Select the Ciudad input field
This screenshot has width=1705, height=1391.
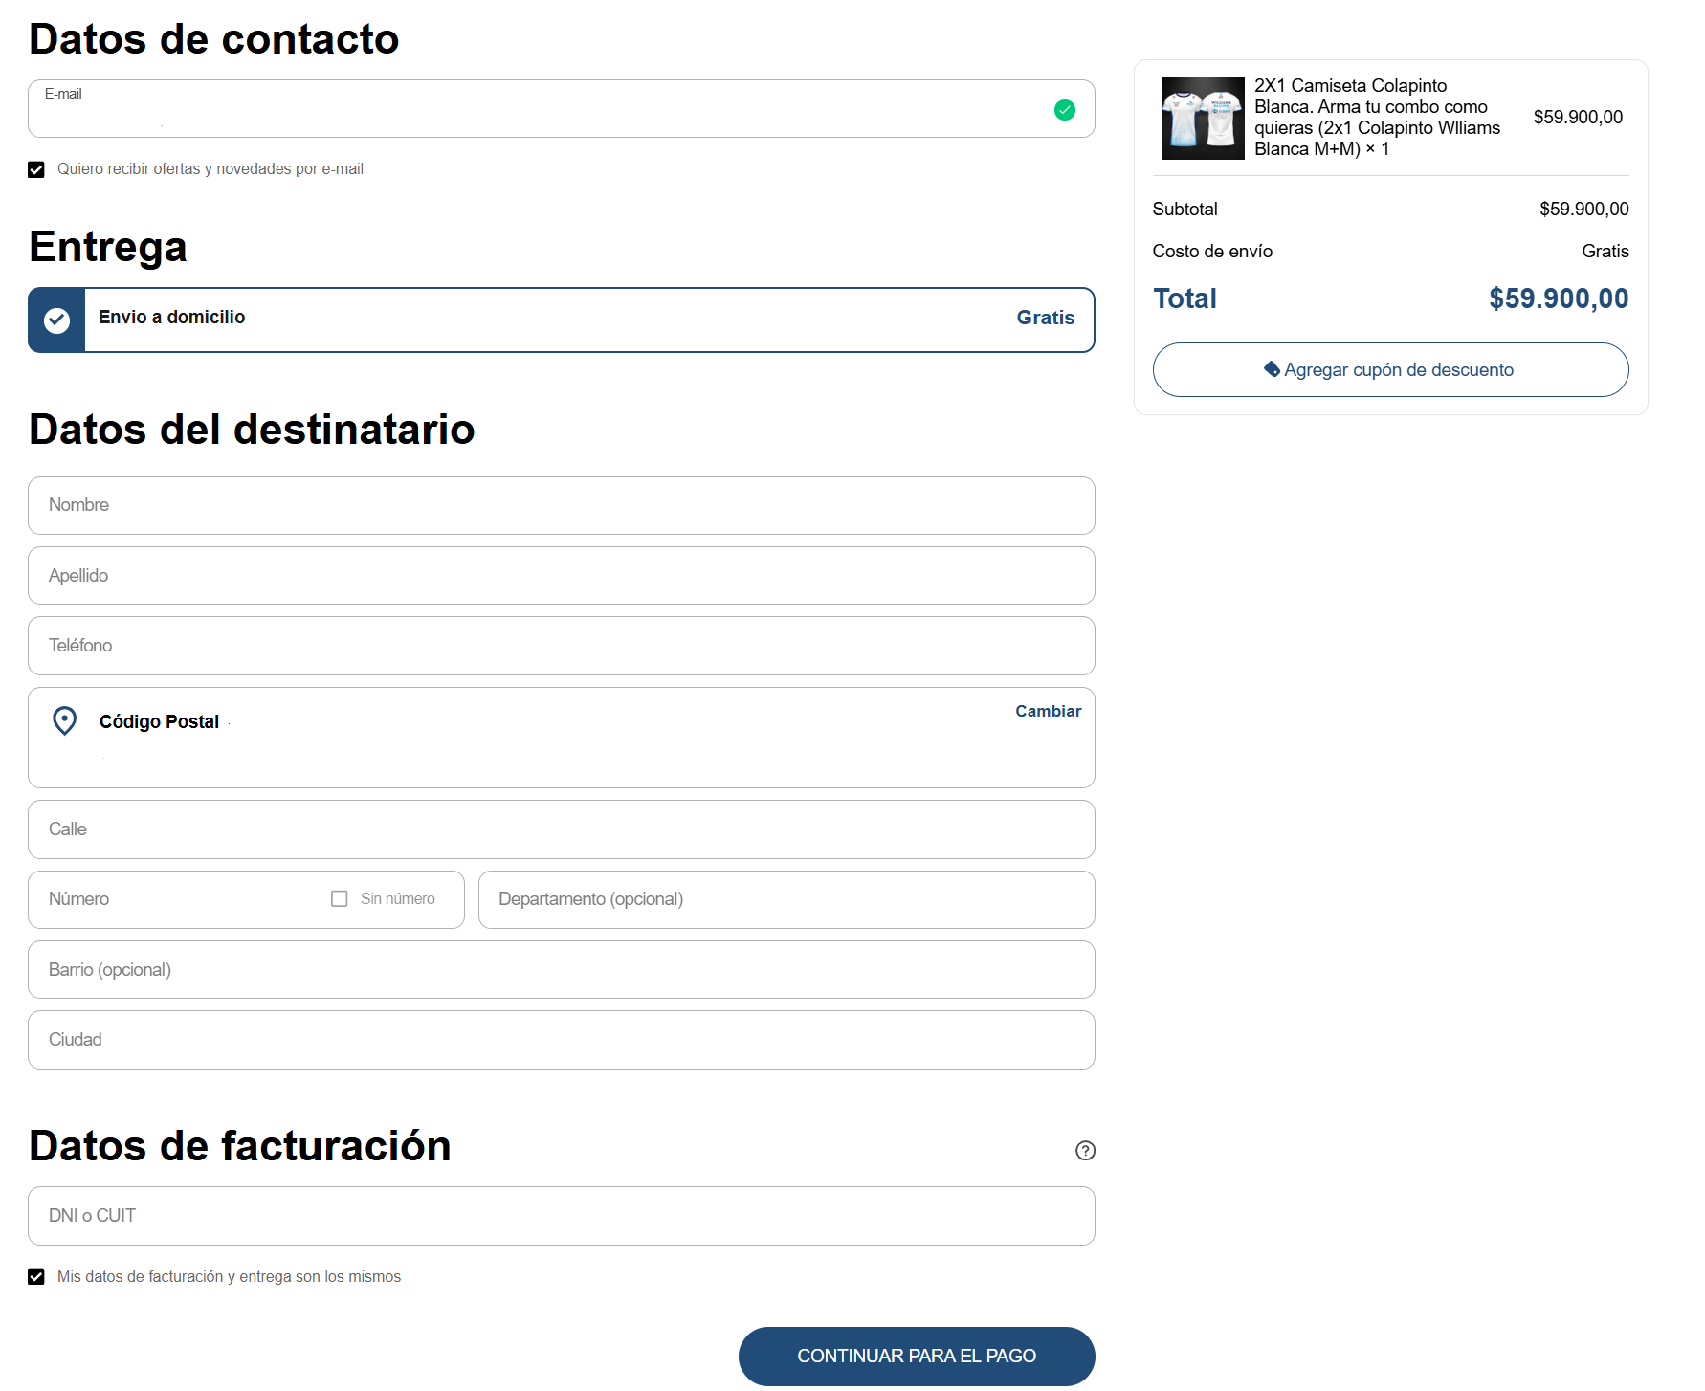pyautogui.click(x=561, y=1040)
